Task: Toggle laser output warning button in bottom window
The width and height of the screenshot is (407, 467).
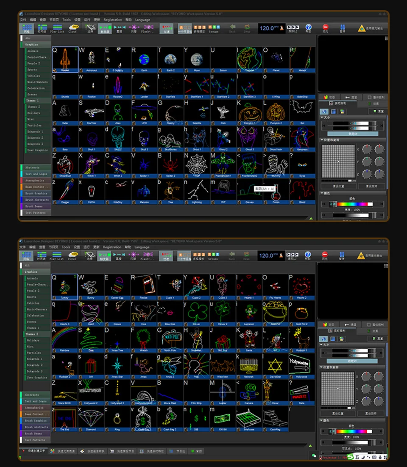Action: 370,255
